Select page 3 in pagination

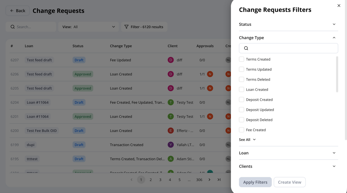[160, 179]
